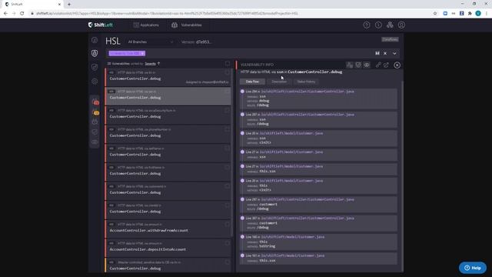
Task: Click the sort direction arrow next to Severity
Action: click(x=159, y=64)
